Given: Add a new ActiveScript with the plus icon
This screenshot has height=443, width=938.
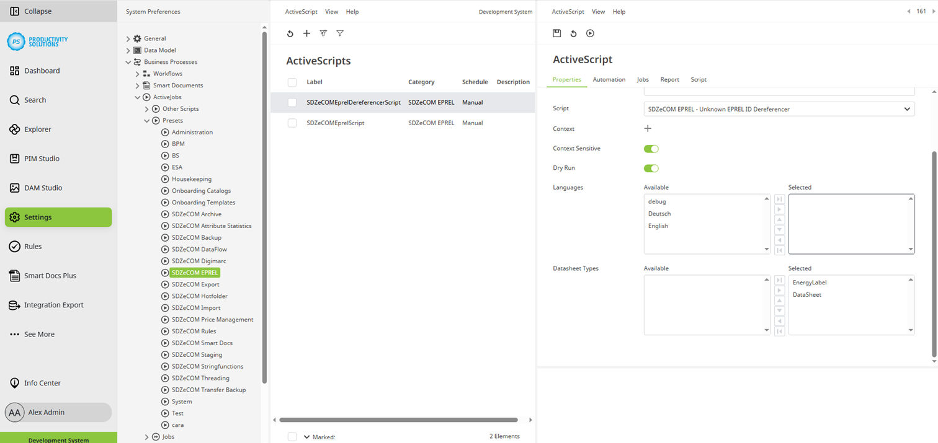Looking at the screenshot, I should [x=306, y=33].
